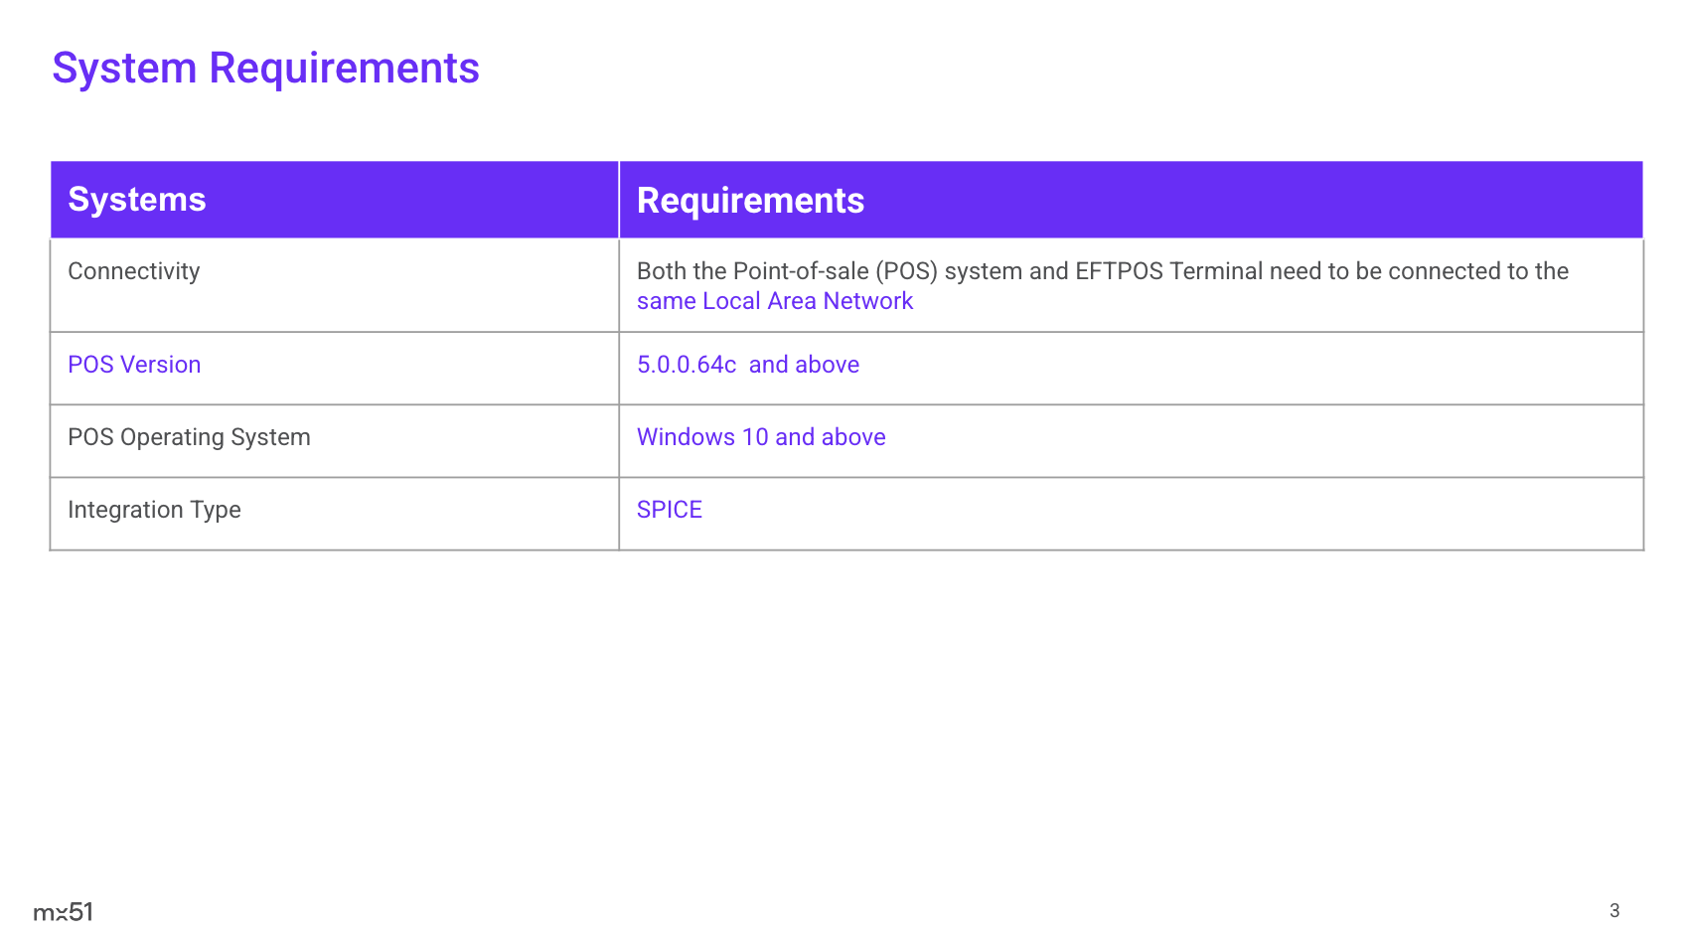Click the mx51 logo in footer

[63, 911]
